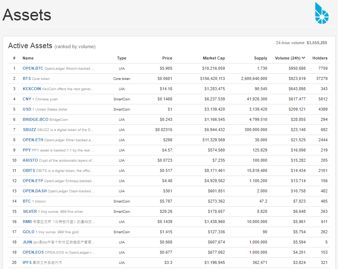The image size is (338, 269).
Task: Select KEXCOIN volume $643,898
Action: (297, 89)
